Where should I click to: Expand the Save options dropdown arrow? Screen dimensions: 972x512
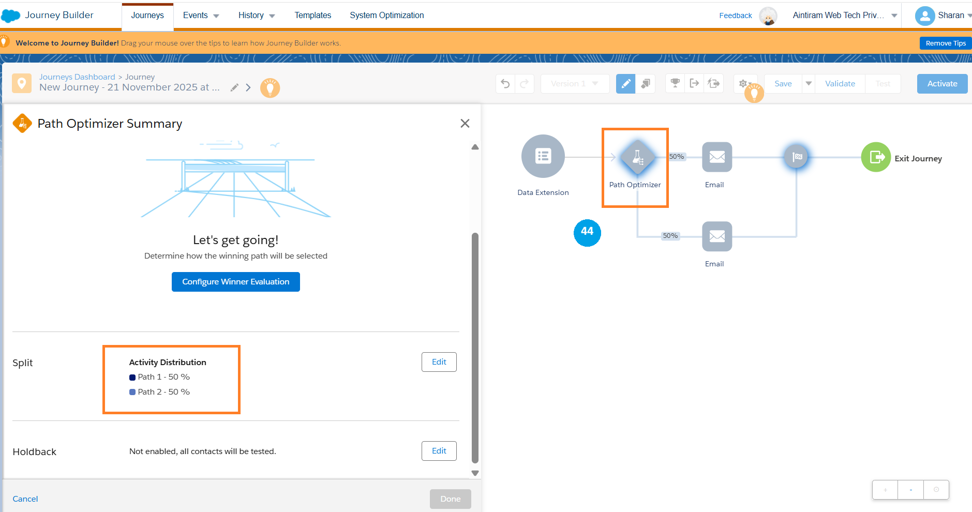(809, 84)
